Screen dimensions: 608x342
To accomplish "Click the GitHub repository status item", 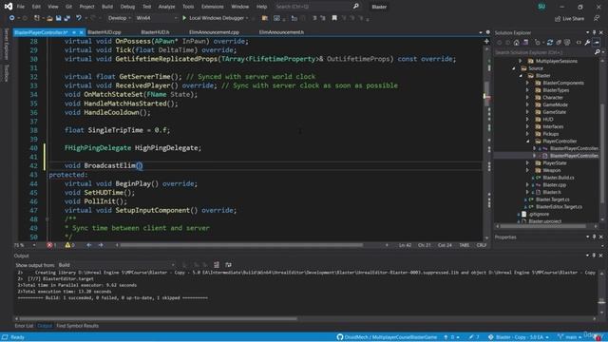I will (387, 337).
